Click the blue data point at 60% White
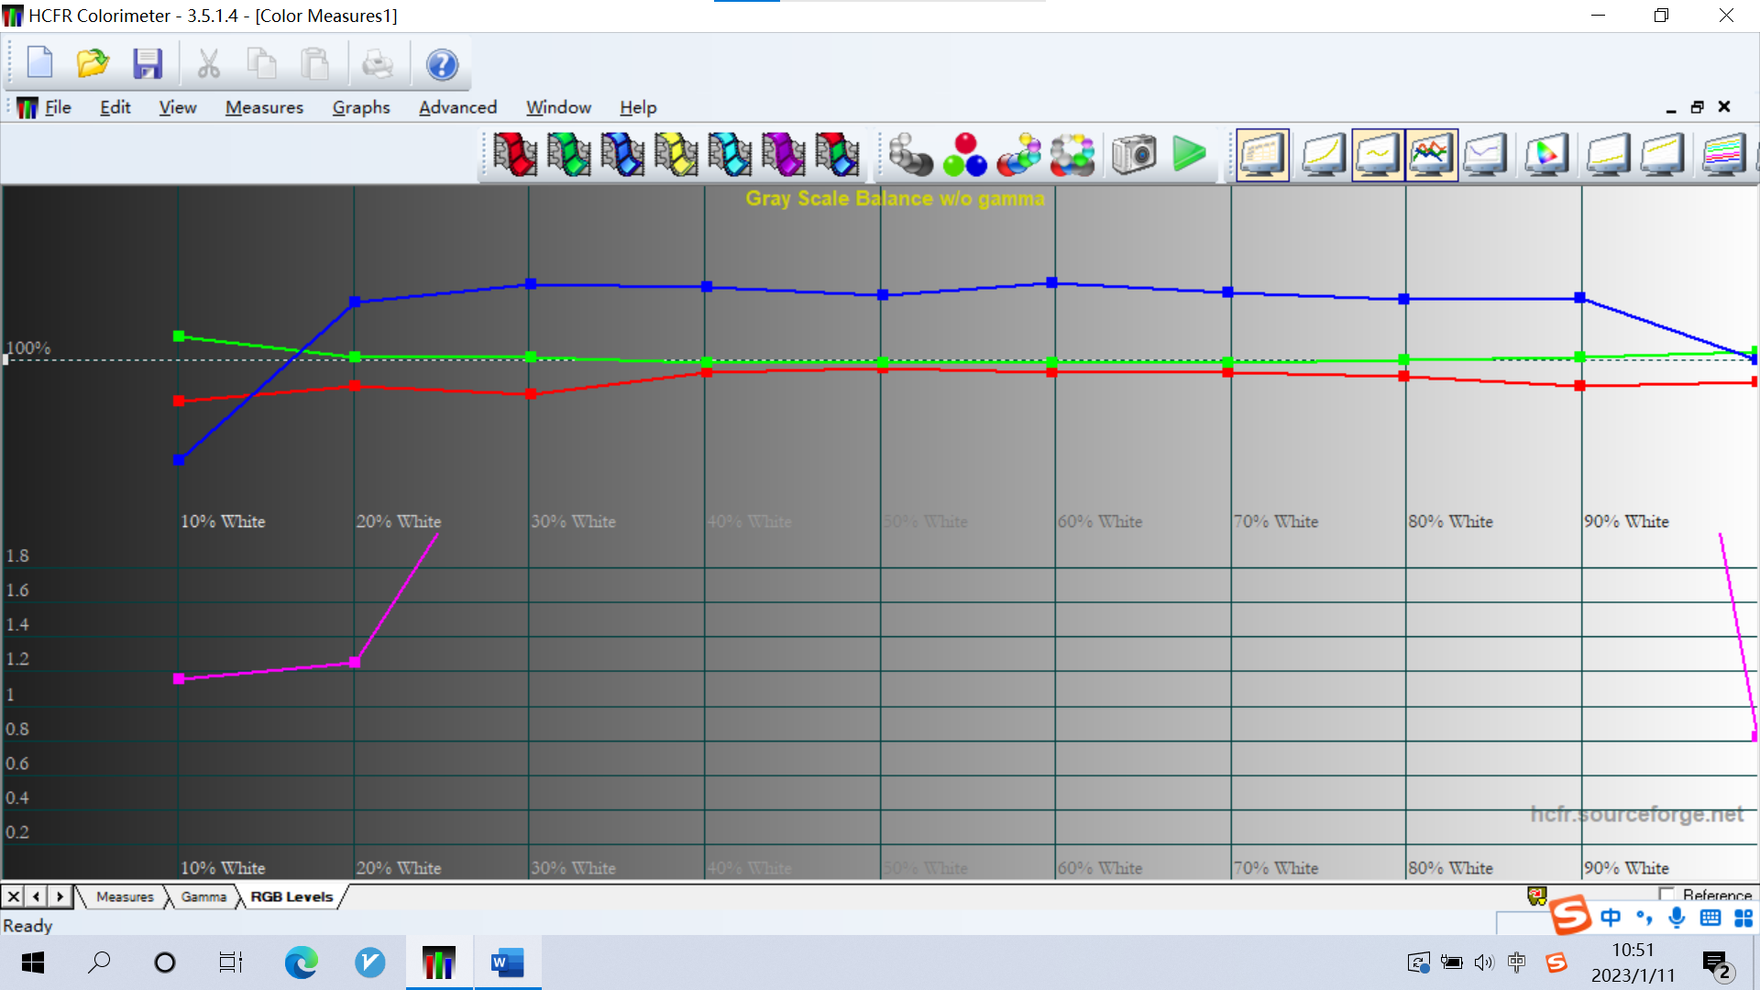 pyautogui.click(x=1051, y=282)
